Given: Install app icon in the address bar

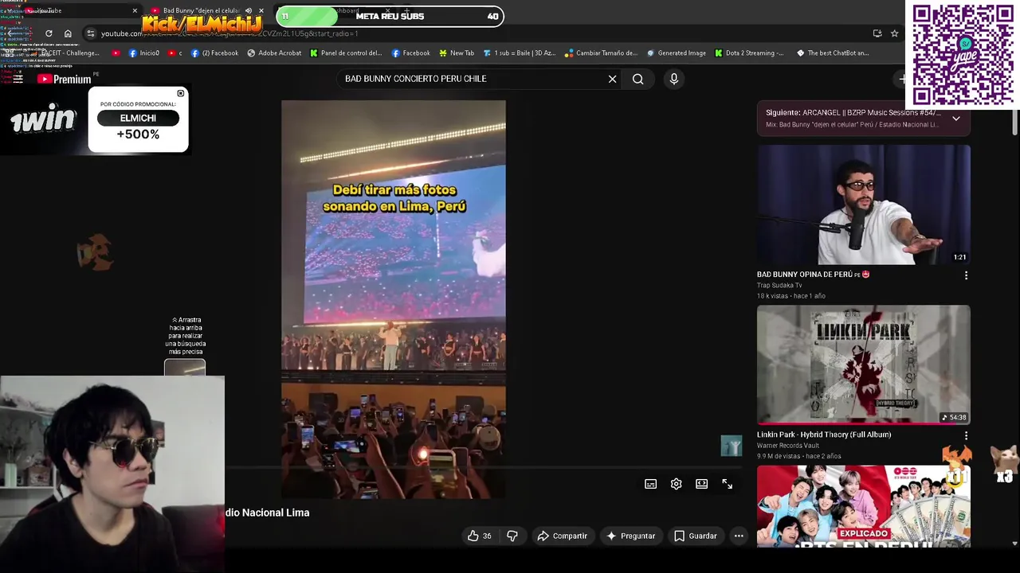Looking at the screenshot, I should coord(877,33).
